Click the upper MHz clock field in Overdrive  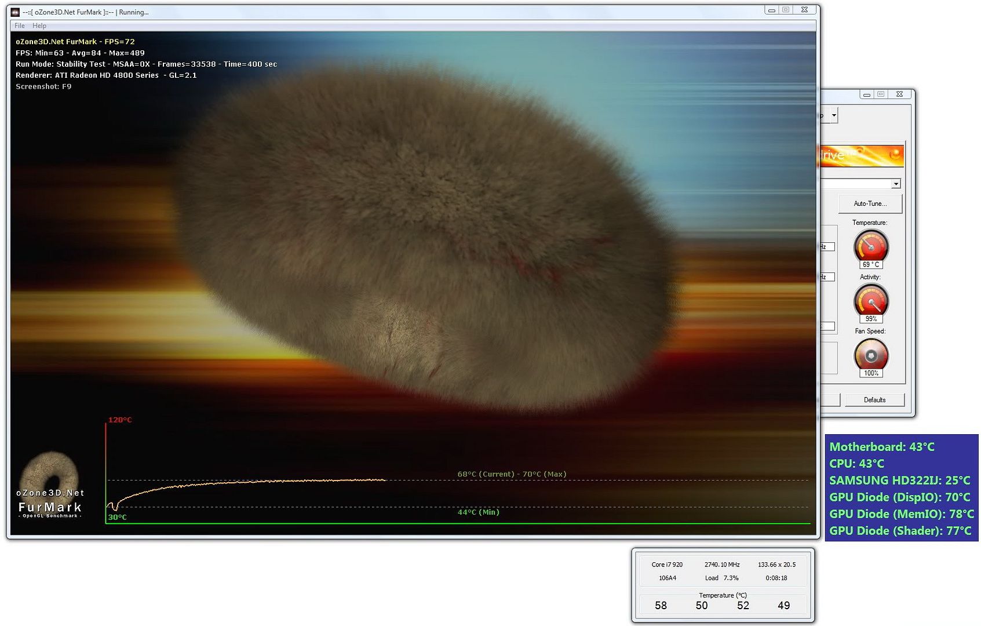(x=827, y=247)
